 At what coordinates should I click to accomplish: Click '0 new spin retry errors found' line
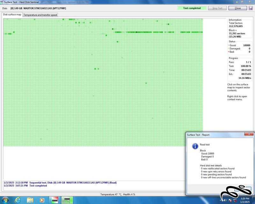[216, 171]
